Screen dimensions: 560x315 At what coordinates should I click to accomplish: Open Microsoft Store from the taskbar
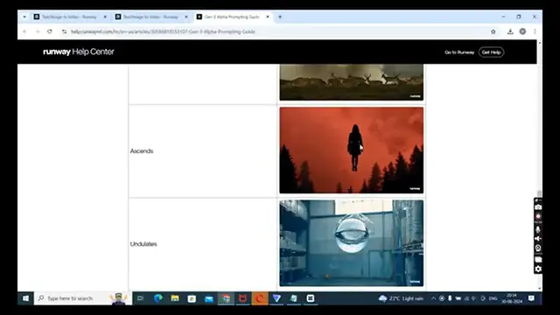[x=192, y=298]
